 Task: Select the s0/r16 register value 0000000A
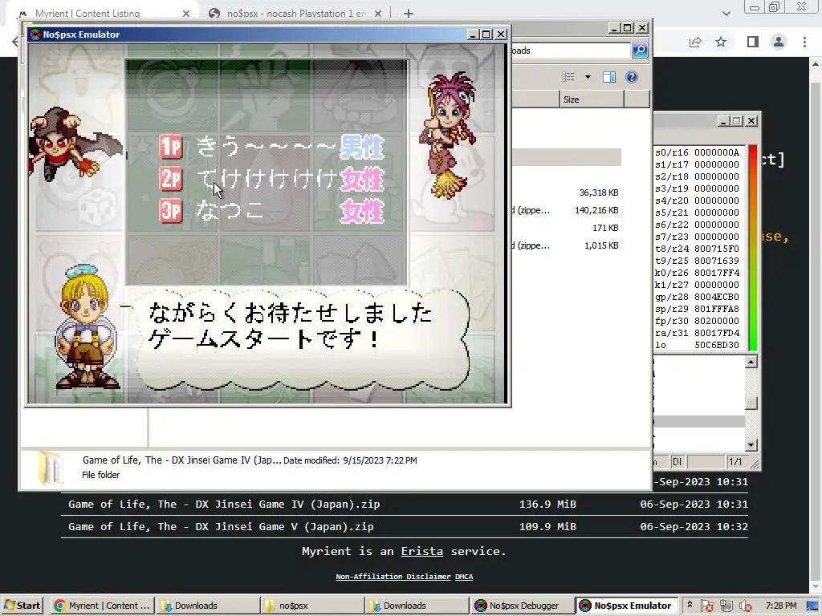(x=717, y=152)
